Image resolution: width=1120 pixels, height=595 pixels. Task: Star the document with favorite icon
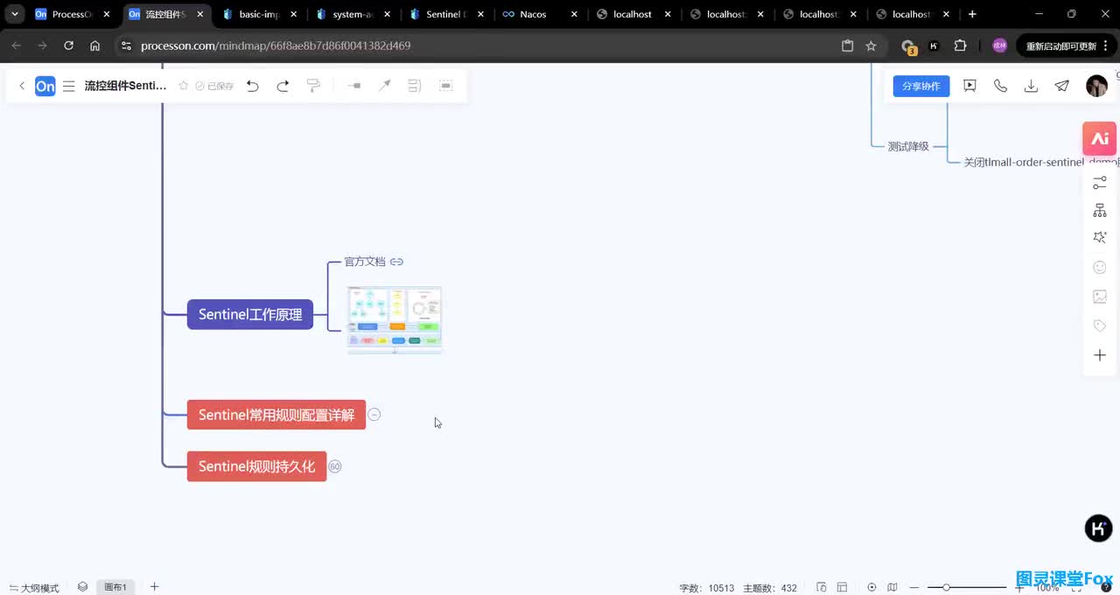click(x=184, y=86)
